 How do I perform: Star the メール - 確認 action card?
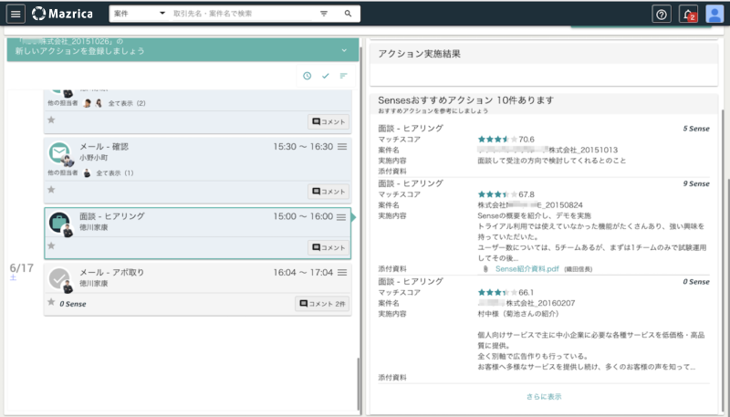[x=52, y=190]
